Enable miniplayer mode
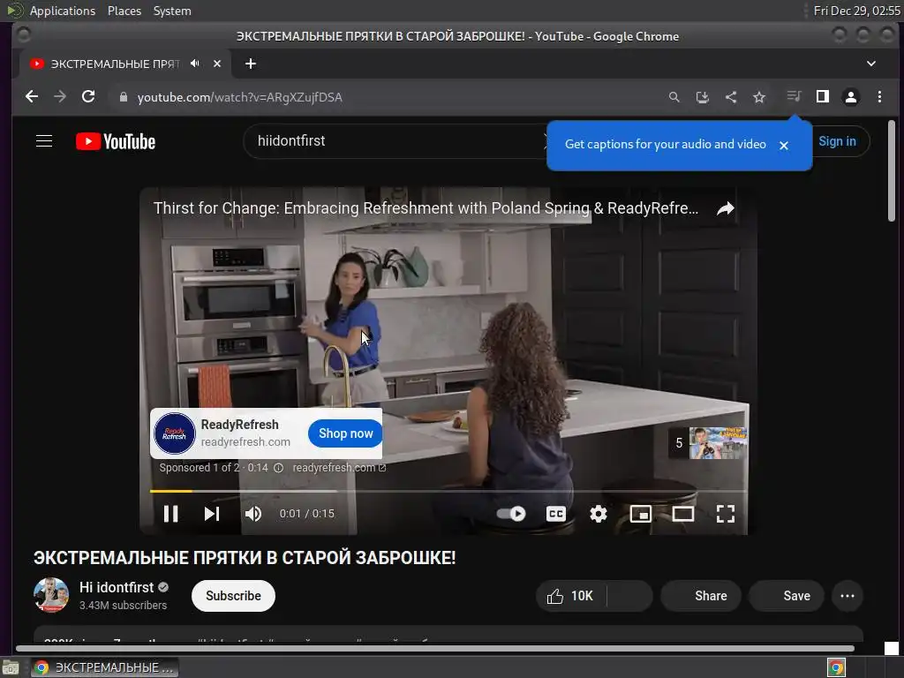Viewport: 904px width, 678px height. (x=641, y=513)
